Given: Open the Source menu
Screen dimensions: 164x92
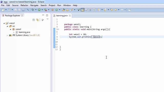Looking at the screenshot, I should 15,5.
